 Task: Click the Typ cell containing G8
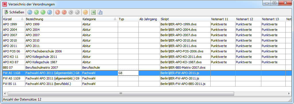pos(128,73)
